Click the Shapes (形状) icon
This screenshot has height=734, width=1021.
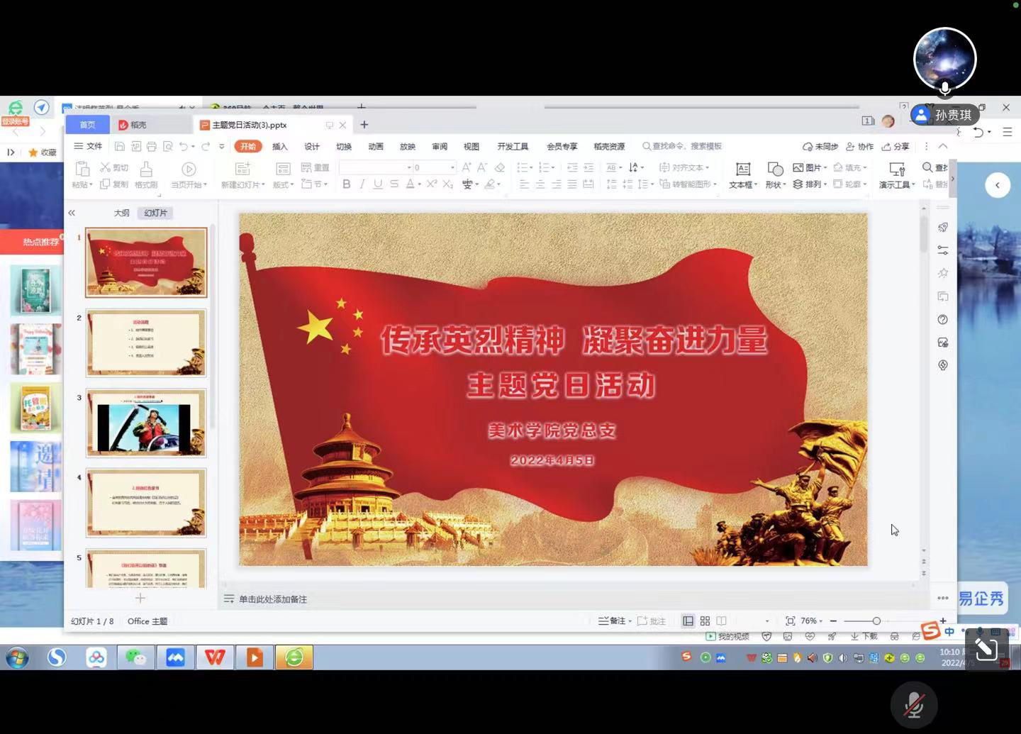776,169
